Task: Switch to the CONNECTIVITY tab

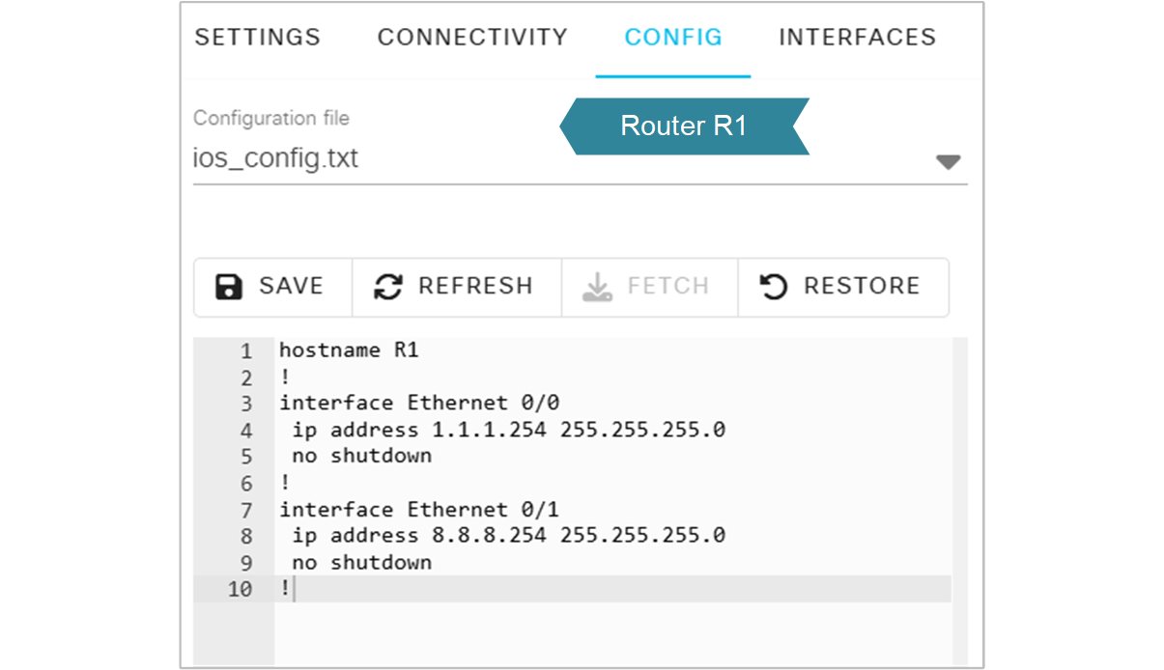Action: click(472, 38)
